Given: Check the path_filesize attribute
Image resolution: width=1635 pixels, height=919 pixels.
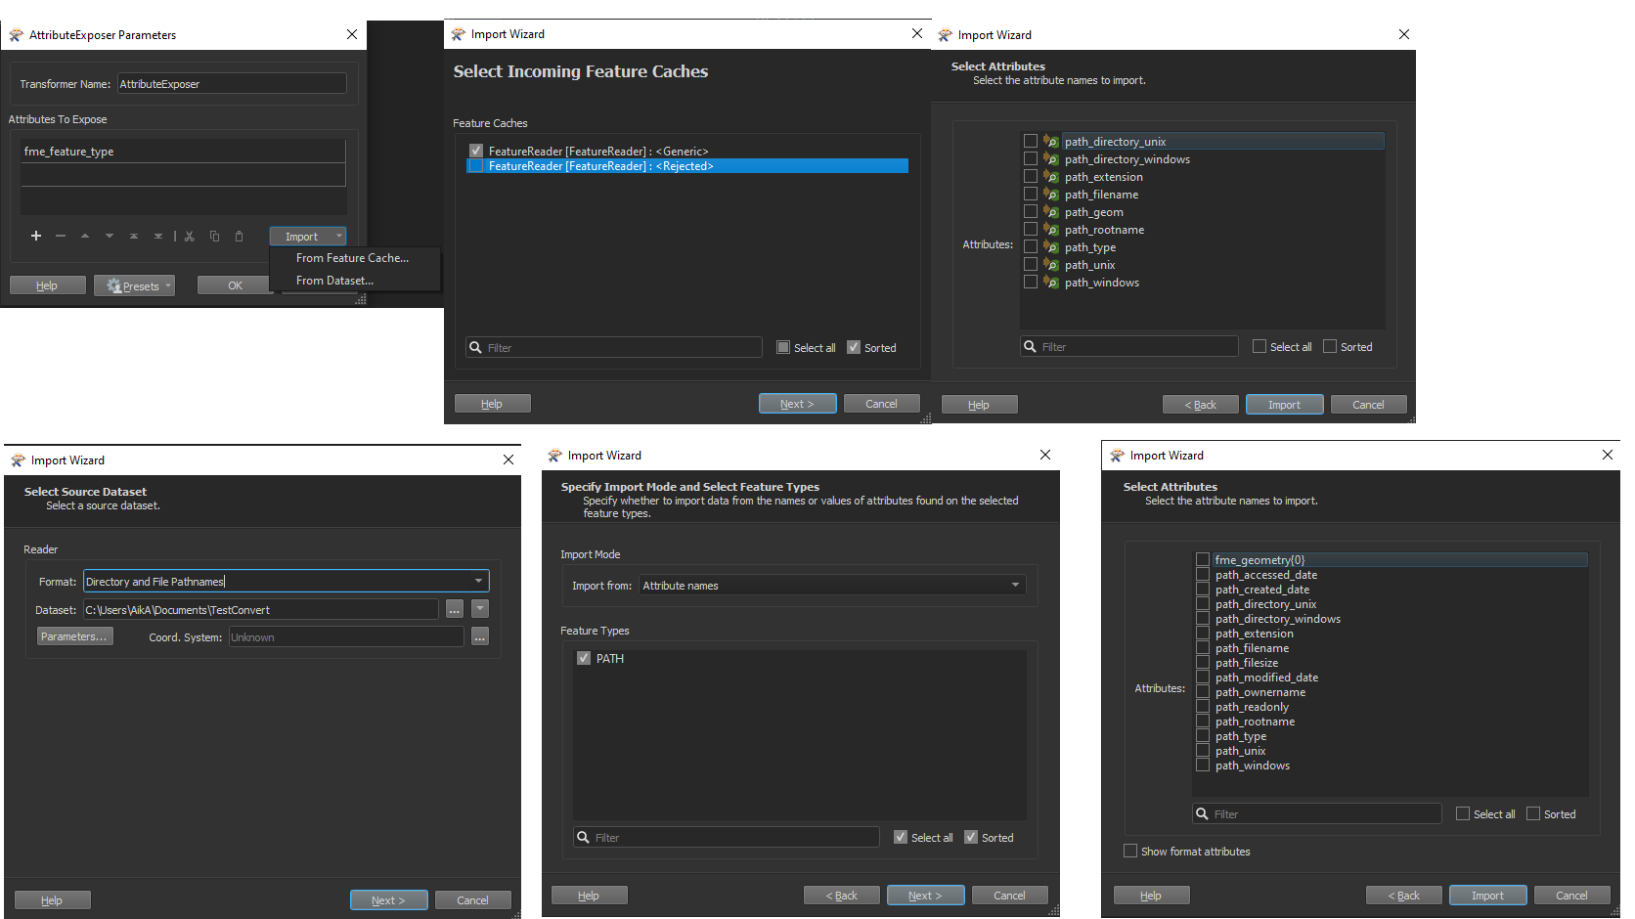Looking at the screenshot, I should [x=1203, y=662].
